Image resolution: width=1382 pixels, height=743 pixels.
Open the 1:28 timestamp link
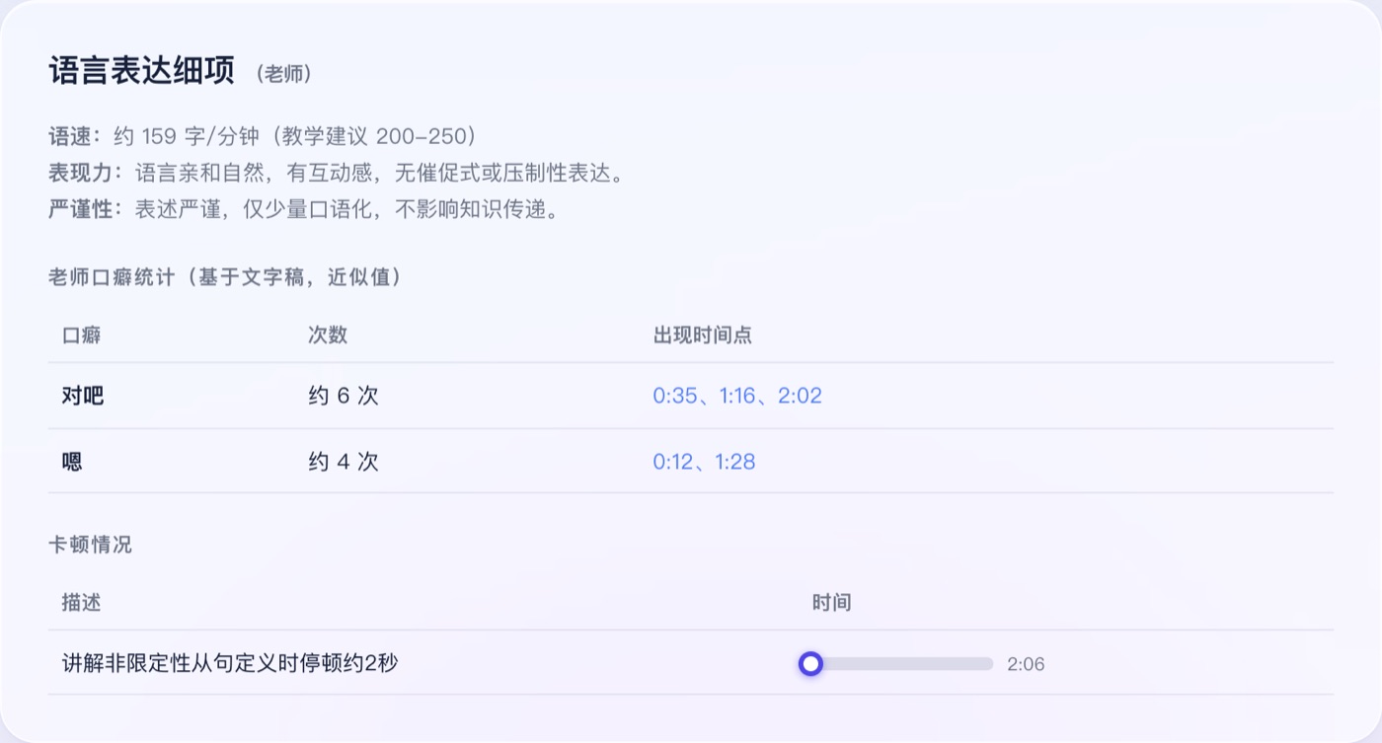(x=735, y=461)
